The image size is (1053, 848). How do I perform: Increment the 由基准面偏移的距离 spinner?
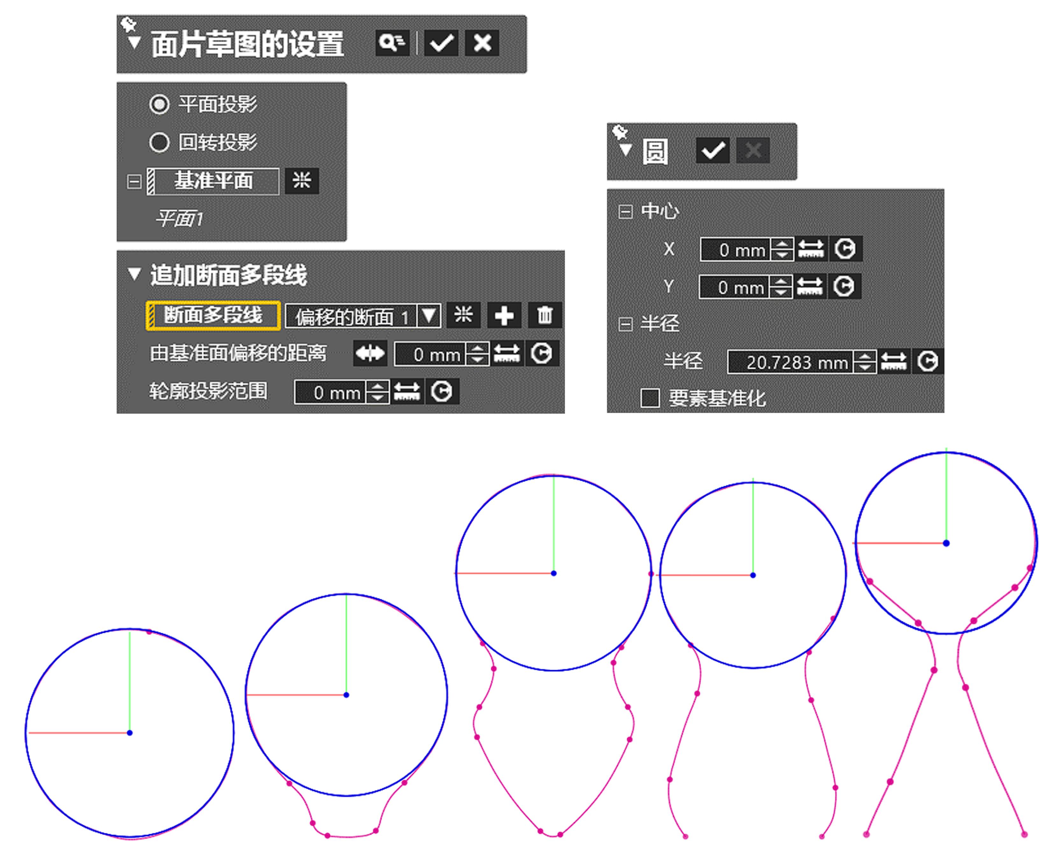coord(477,349)
